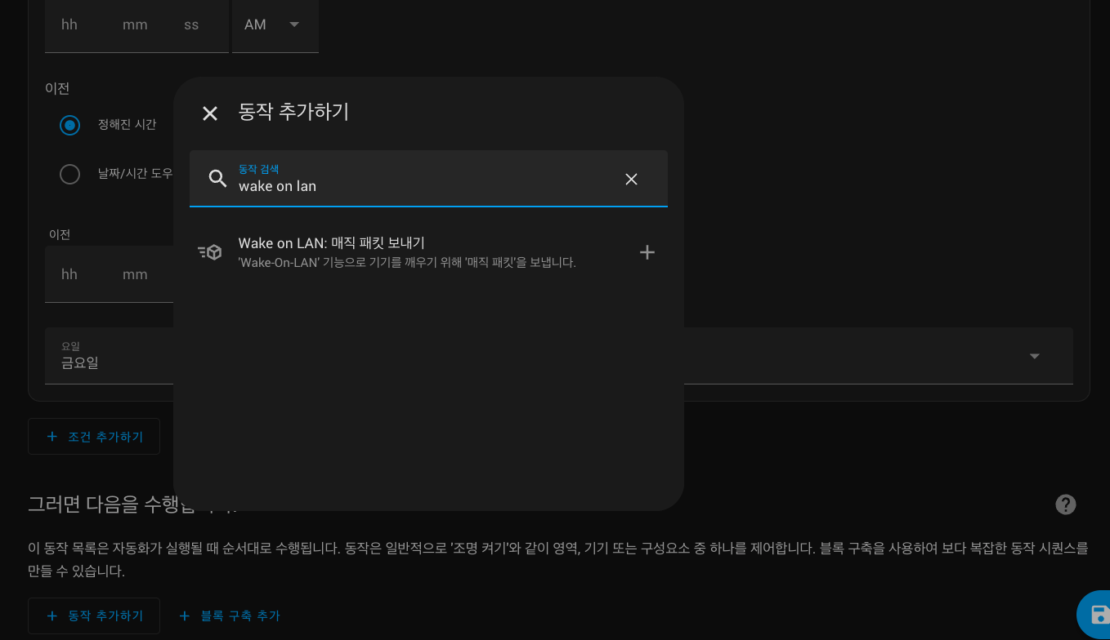
Task: Click the 조건 추가하기 button
Action: [94, 437]
